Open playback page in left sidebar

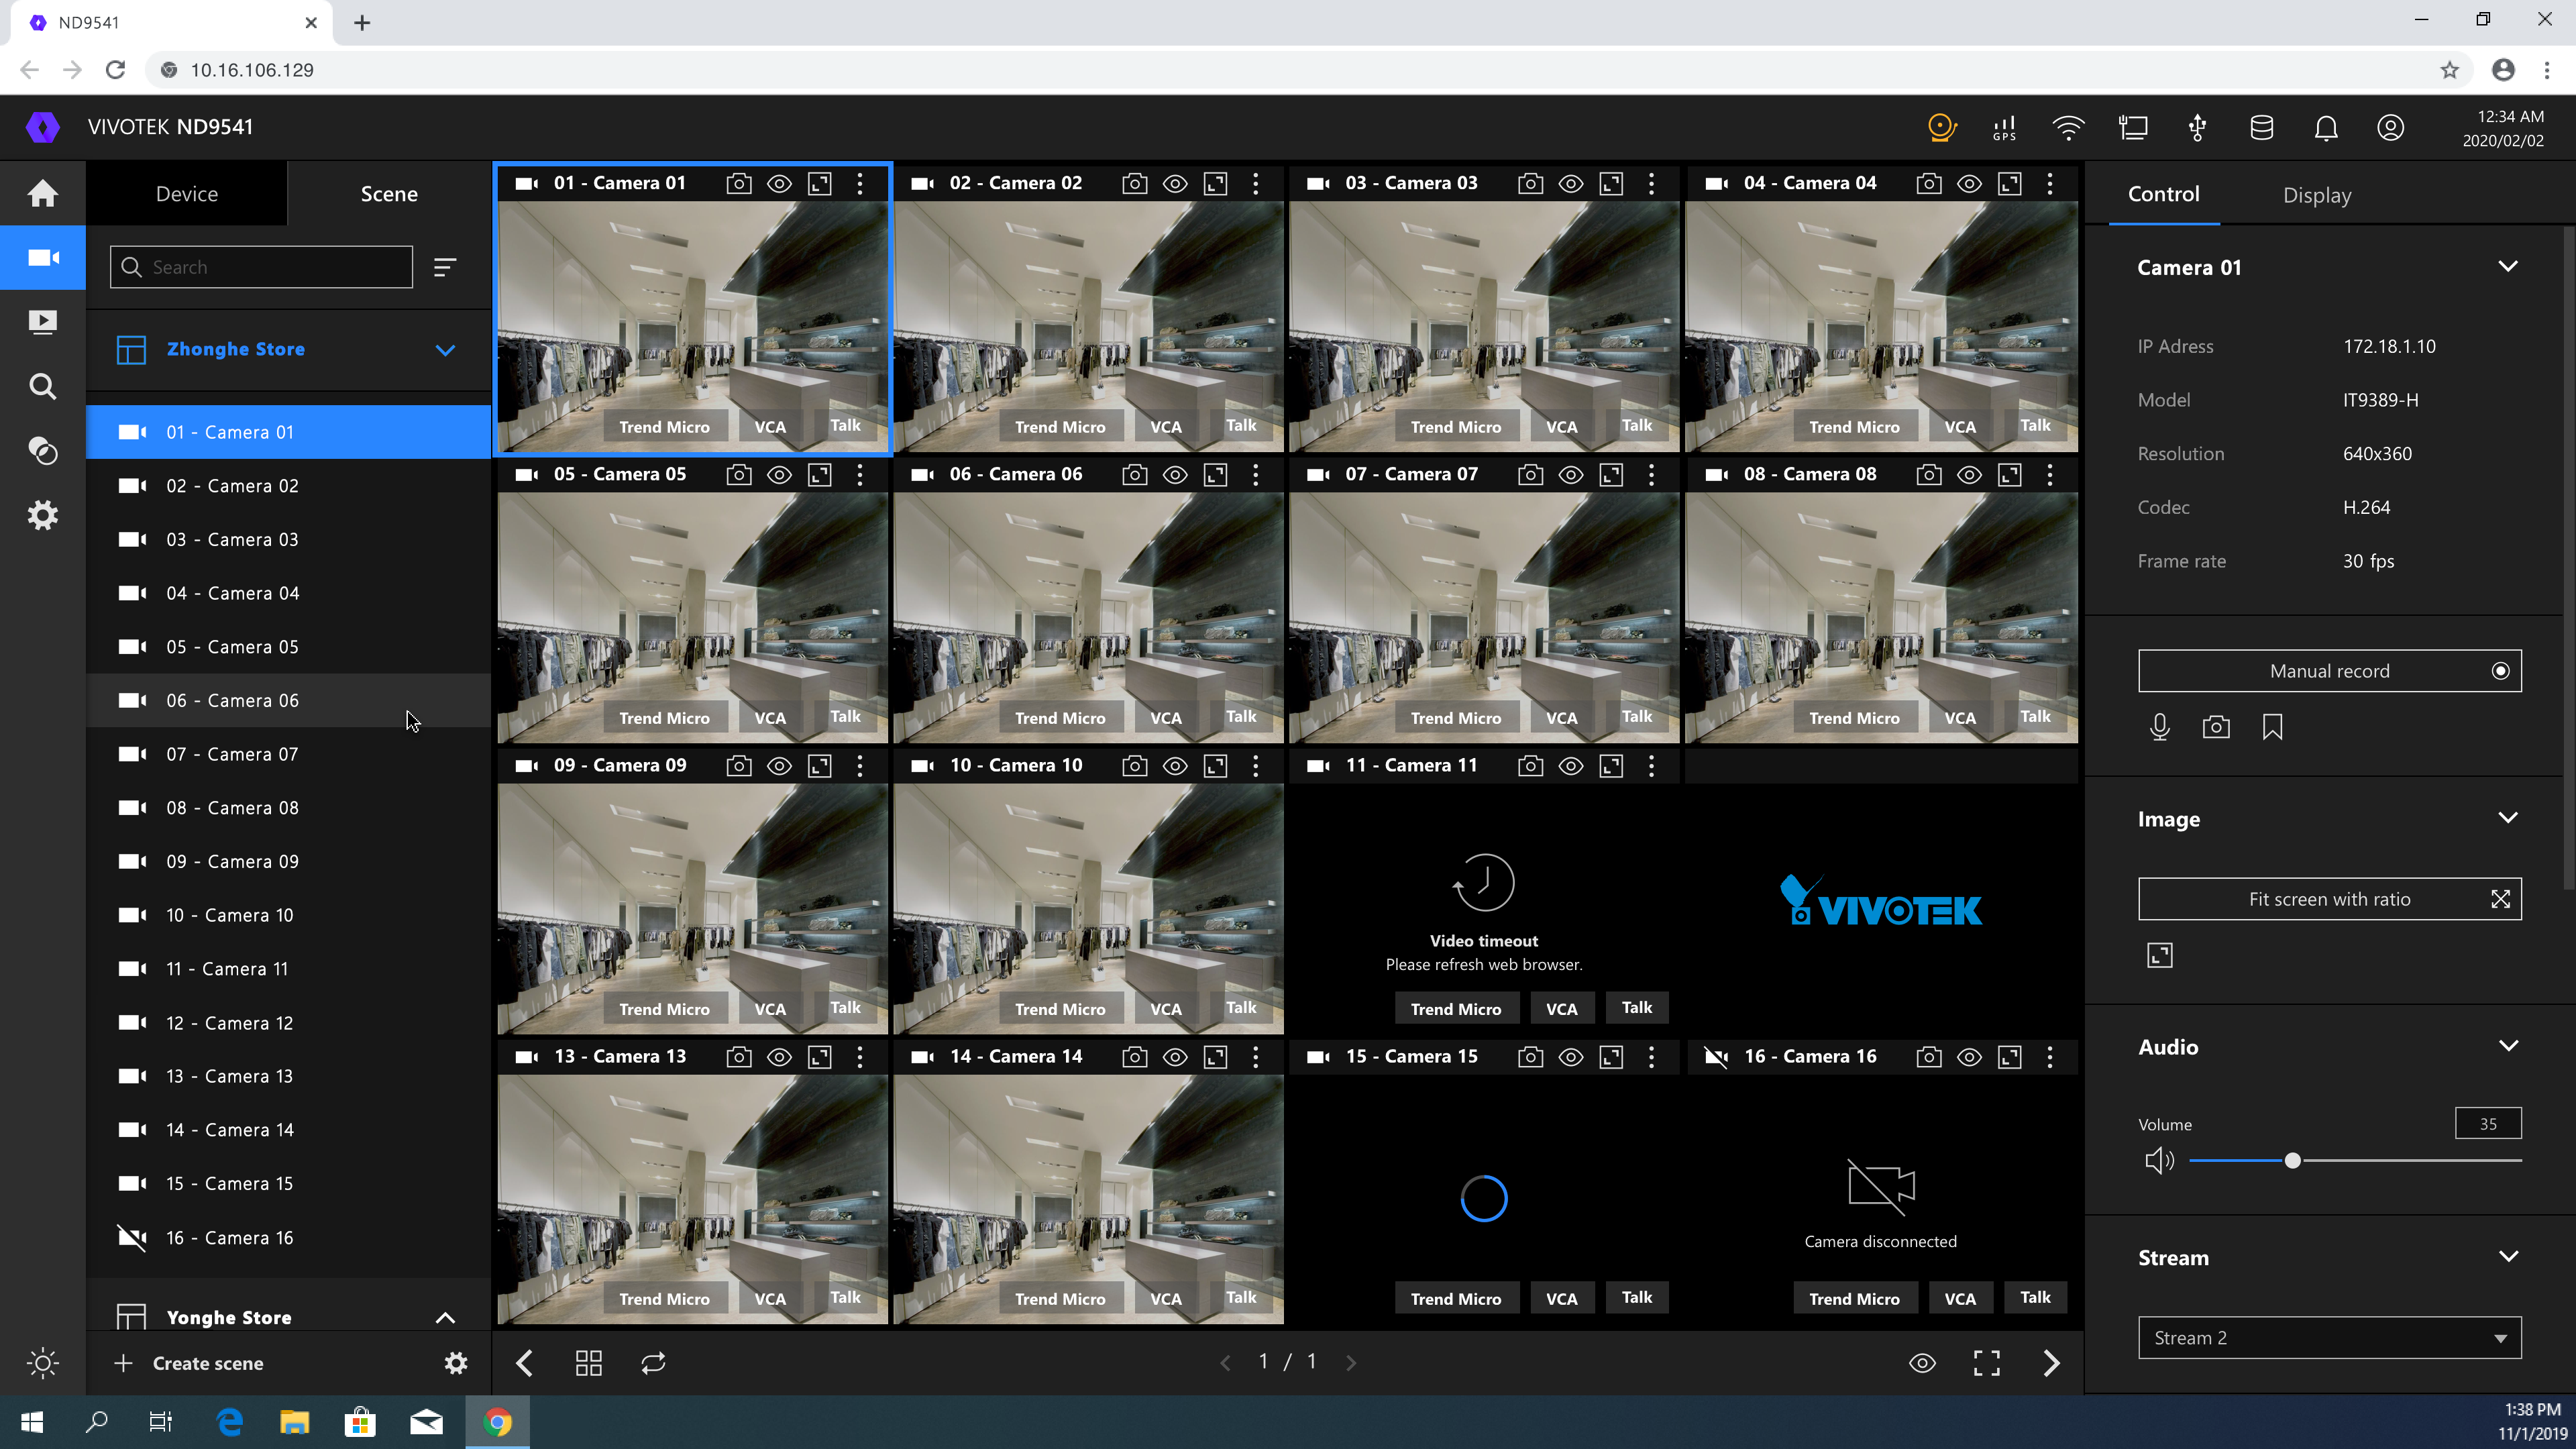click(x=42, y=322)
